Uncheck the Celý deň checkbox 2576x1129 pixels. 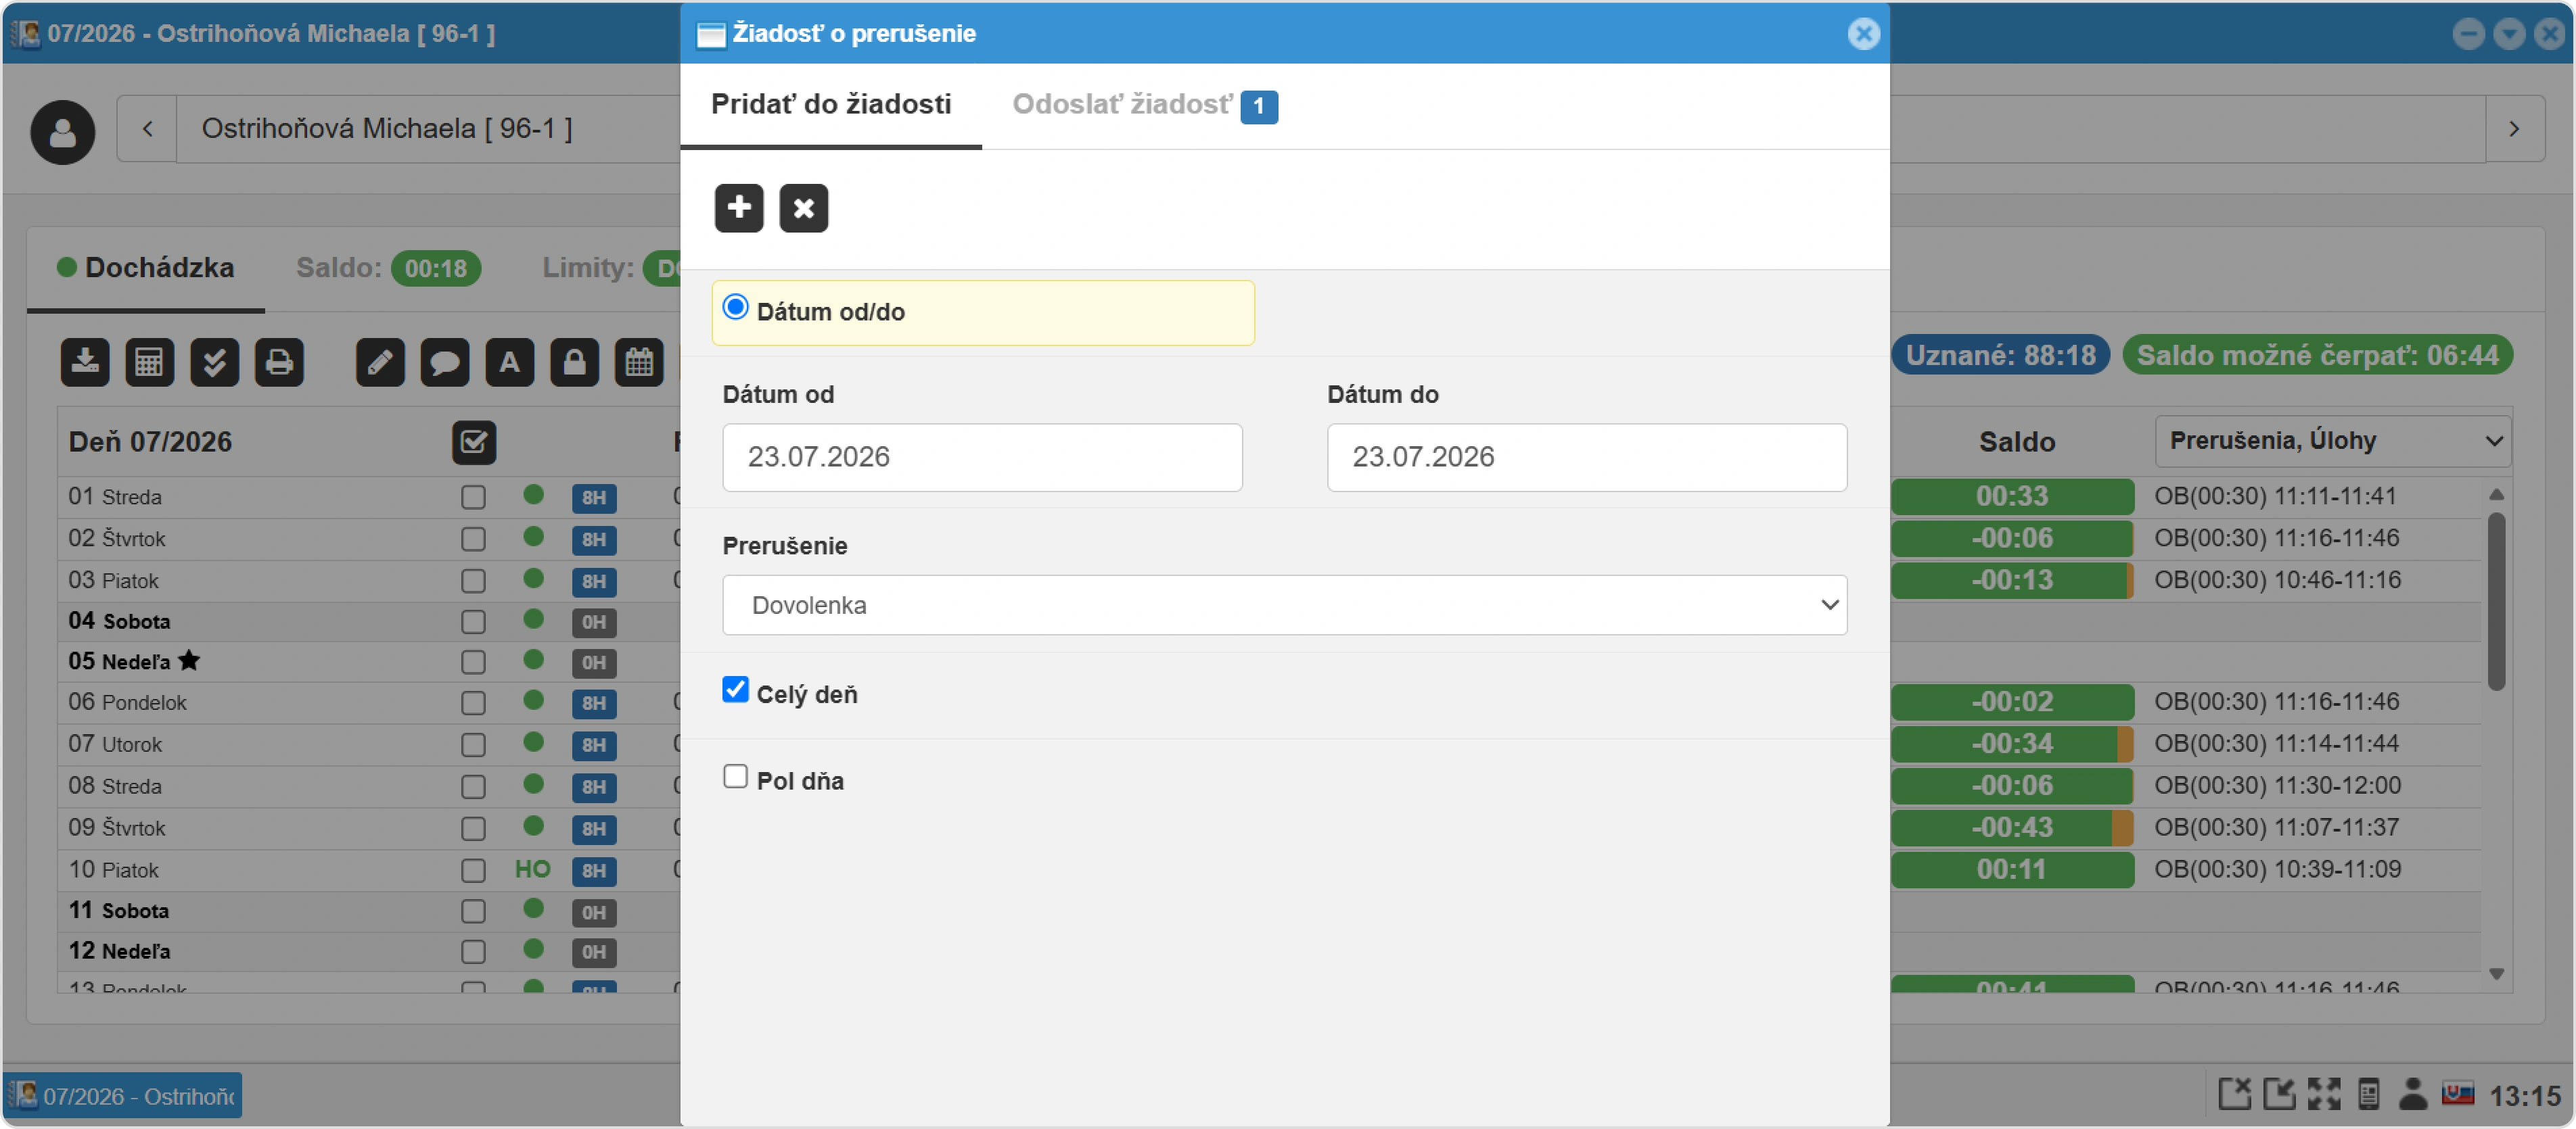(x=735, y=690)
